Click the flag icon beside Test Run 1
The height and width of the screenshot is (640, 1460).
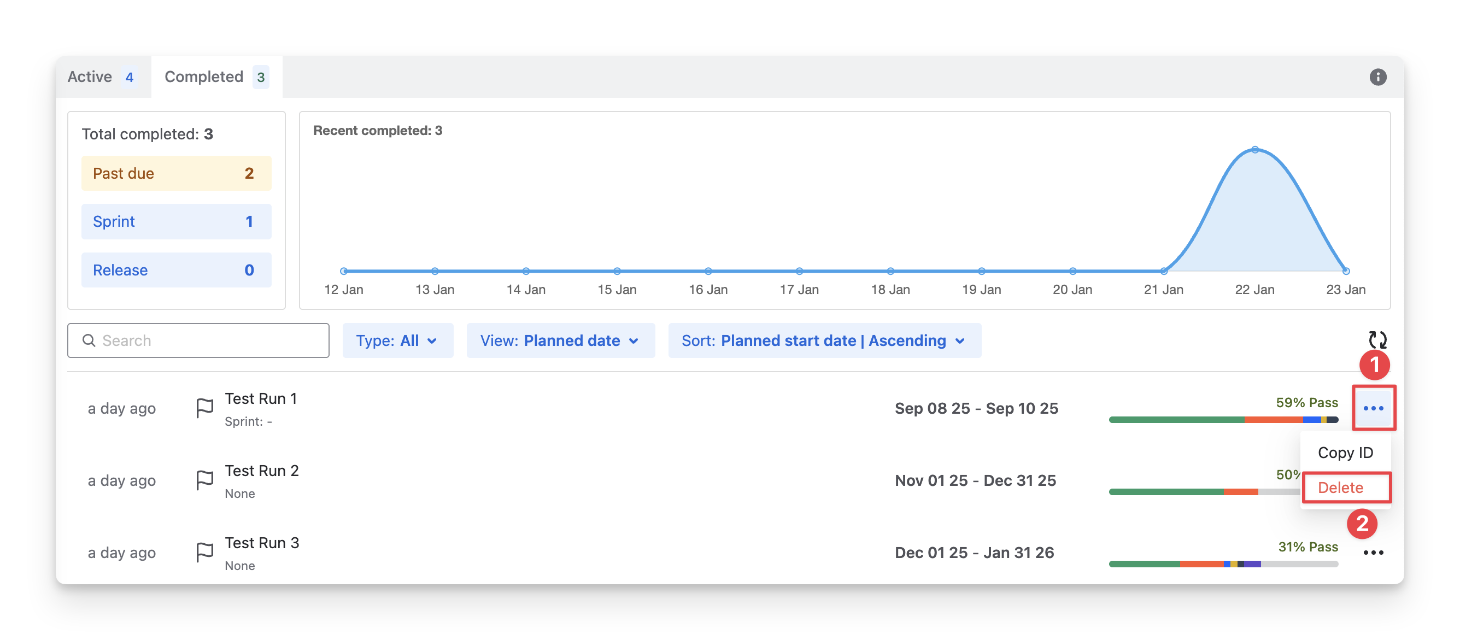click(x=204, y=408)
